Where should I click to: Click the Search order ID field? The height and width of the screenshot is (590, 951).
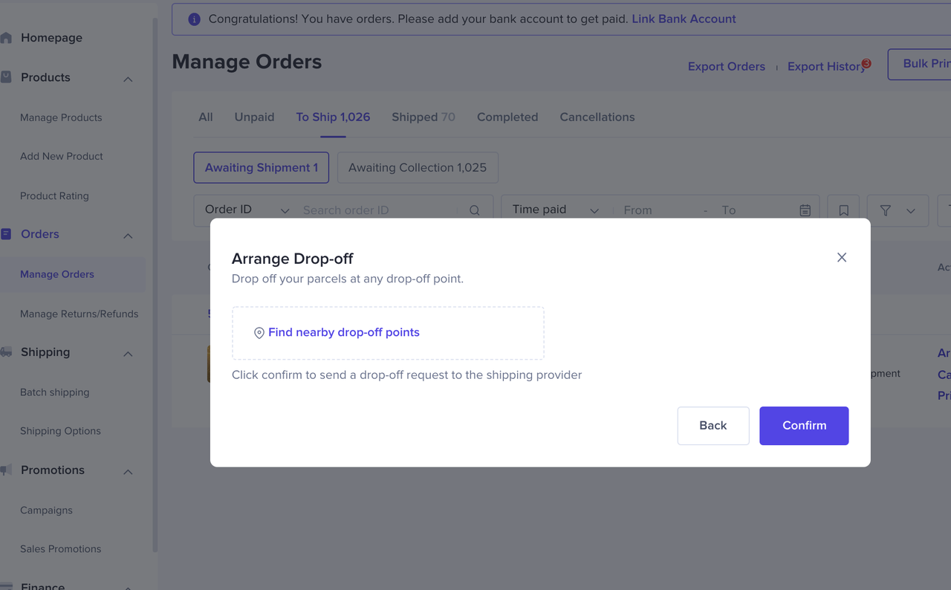[x=379, y=210]
